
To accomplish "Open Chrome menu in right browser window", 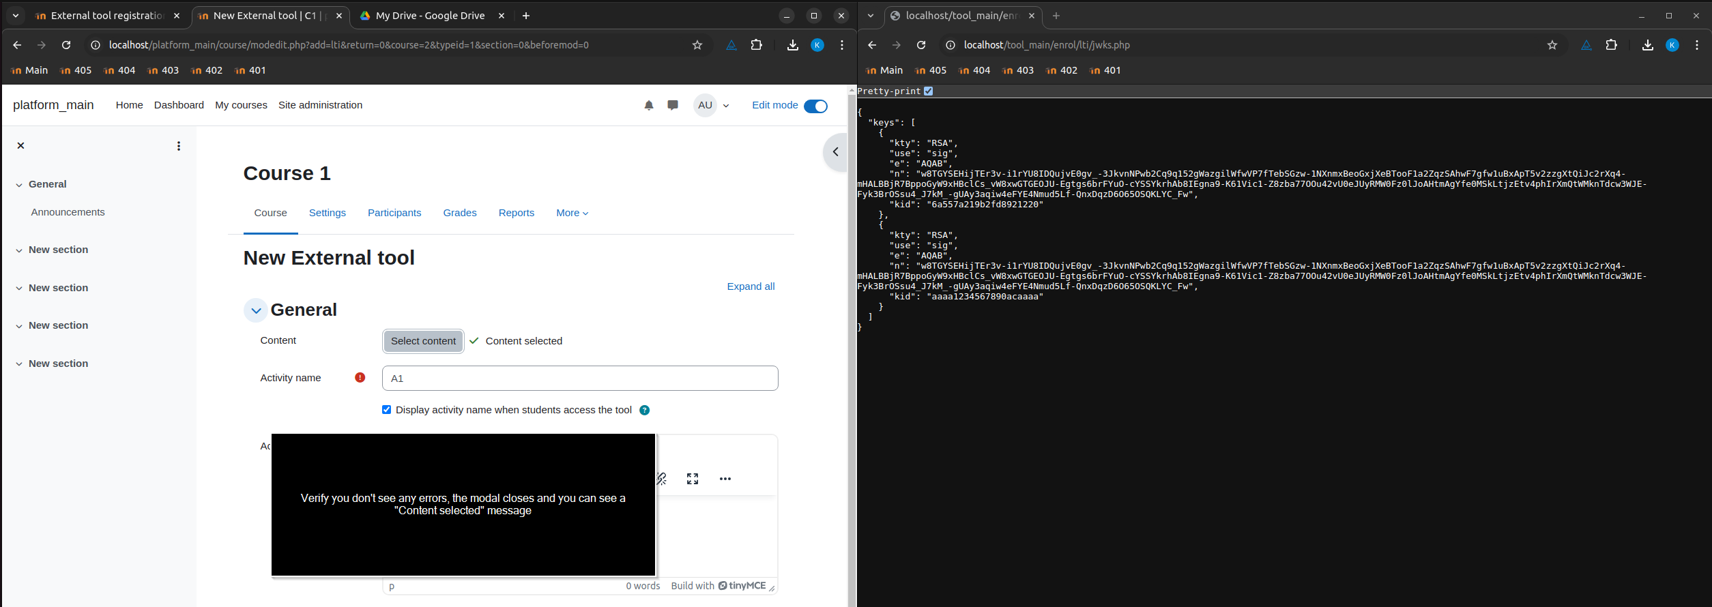I will click(1697, 45).
